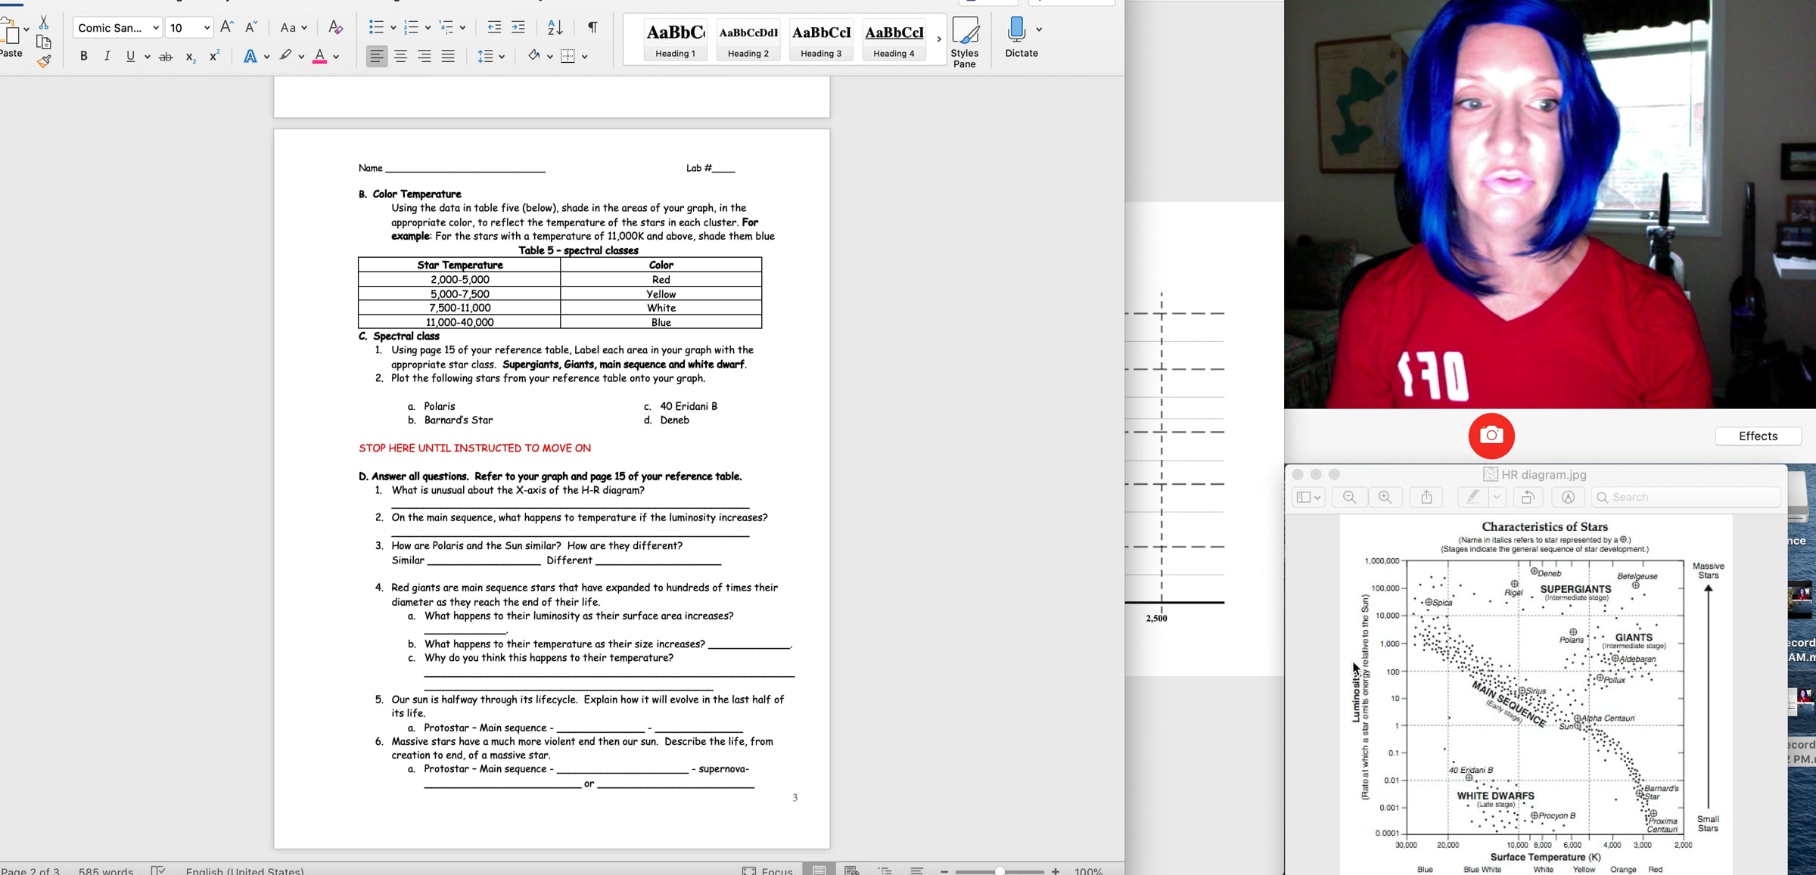Click zoom in magnifier in Preview

1385,497
